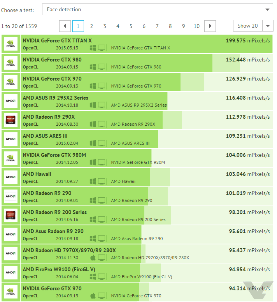Open AMD FirePro W9100 (FireGL V) result
The height and width of the screenshot is (302, 277).
pos(59,269)
